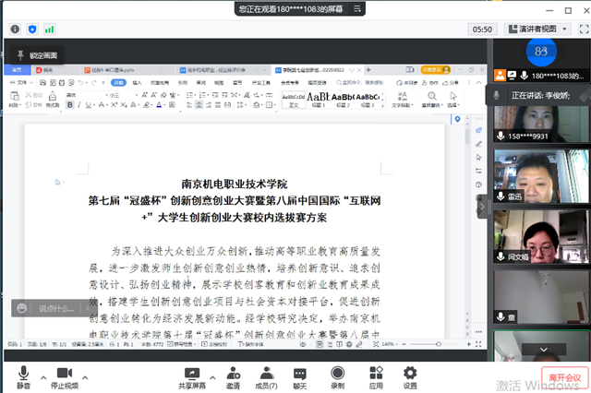Open the 聊天 chat panel
The image size is (591, 393).
[299, 372]
